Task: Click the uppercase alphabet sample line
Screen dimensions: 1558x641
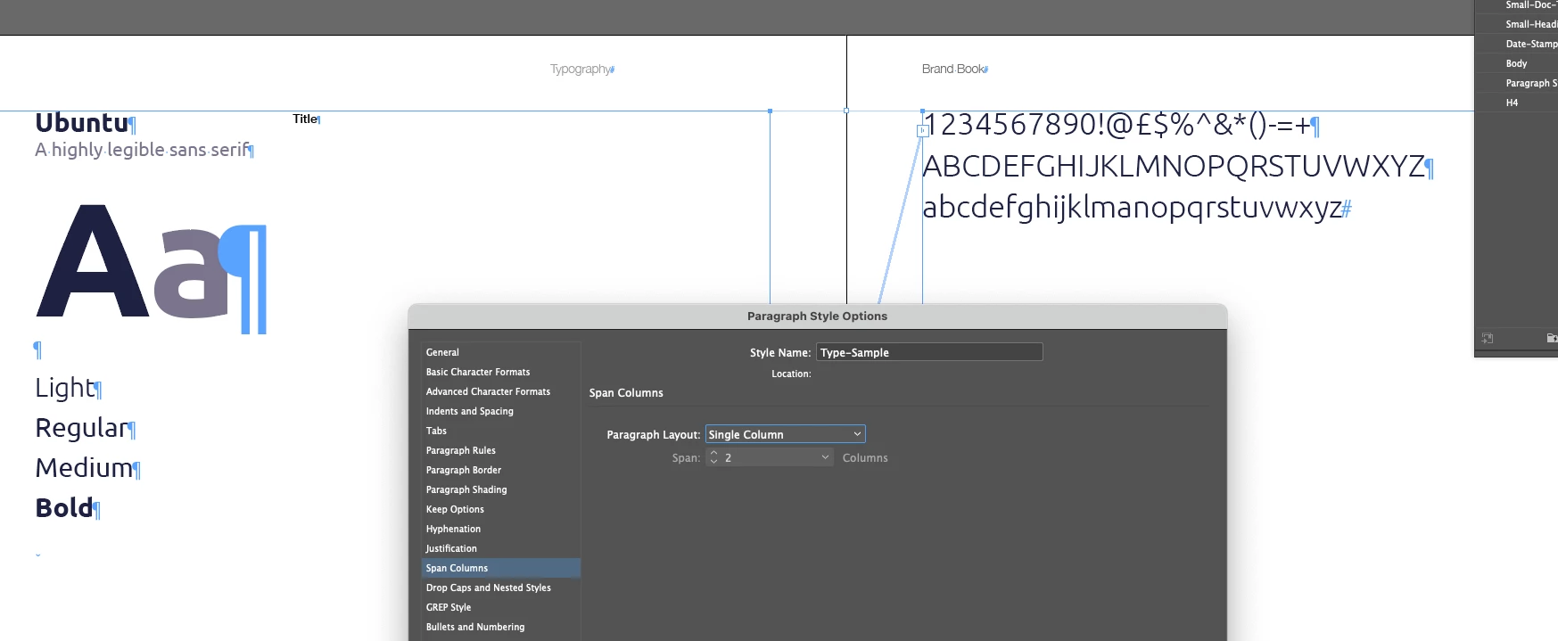Action: tap(1174, 167)
